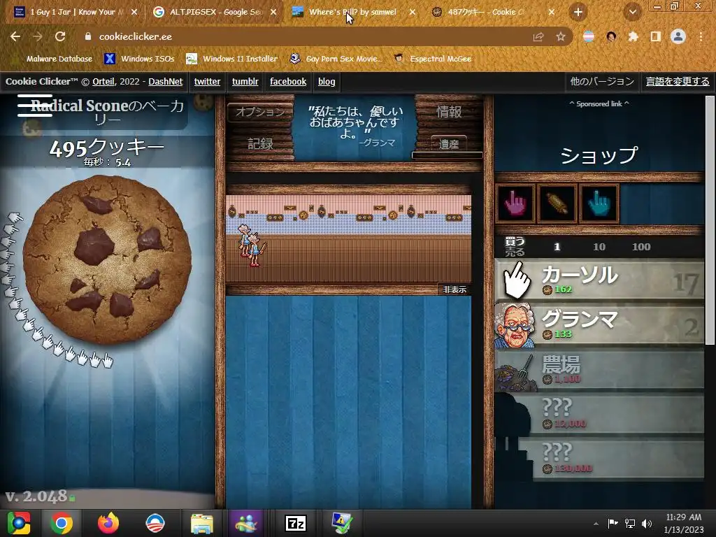Reload the current page

pyautogui.click(x=60, y=36)
